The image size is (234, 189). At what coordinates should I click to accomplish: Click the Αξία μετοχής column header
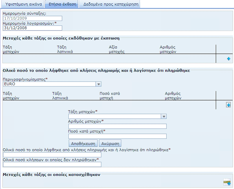(x=117, y=50)
